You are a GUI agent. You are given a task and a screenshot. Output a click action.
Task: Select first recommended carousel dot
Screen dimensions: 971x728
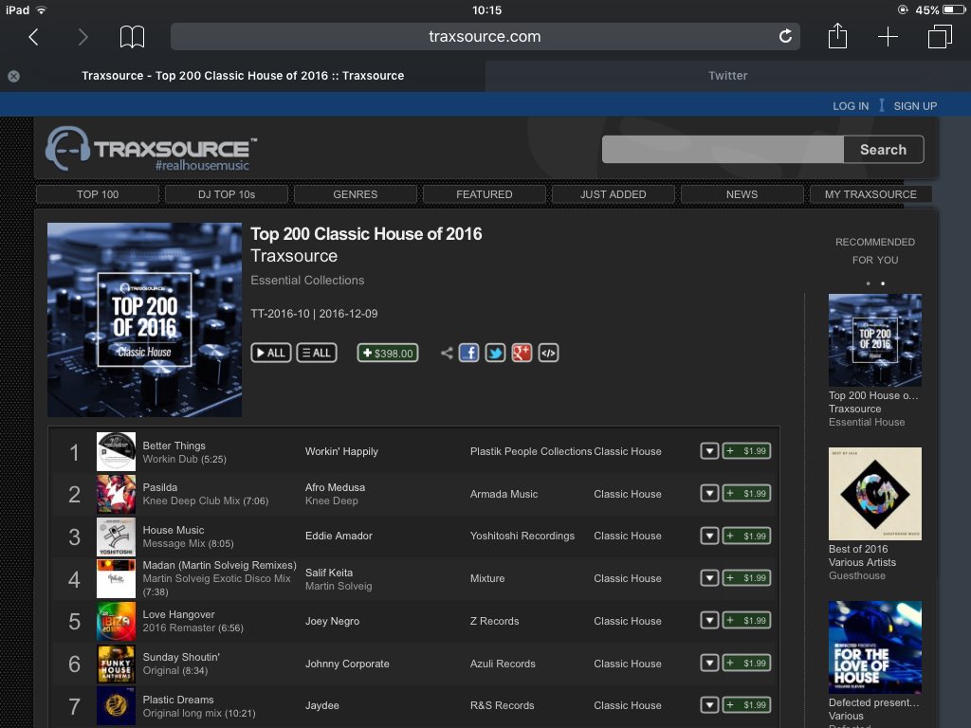(x=869, y=283)
